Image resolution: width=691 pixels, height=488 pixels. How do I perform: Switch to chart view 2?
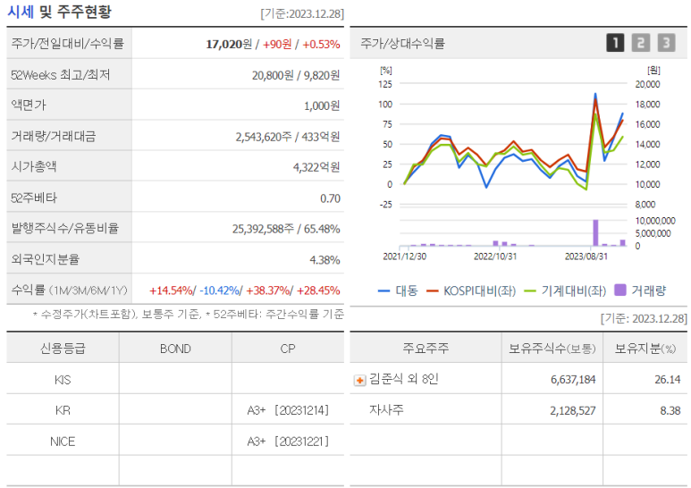(641, 43)
